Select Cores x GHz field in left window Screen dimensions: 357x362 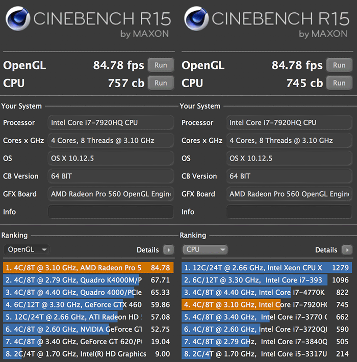coord(111,140)
